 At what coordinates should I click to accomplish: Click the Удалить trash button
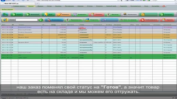coord(168,20)
